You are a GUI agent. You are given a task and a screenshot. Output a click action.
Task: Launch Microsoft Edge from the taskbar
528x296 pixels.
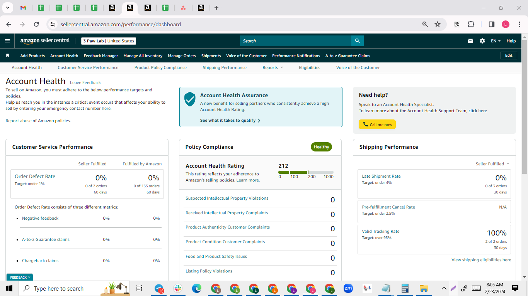pyautogui.click(x=197, y=288)
